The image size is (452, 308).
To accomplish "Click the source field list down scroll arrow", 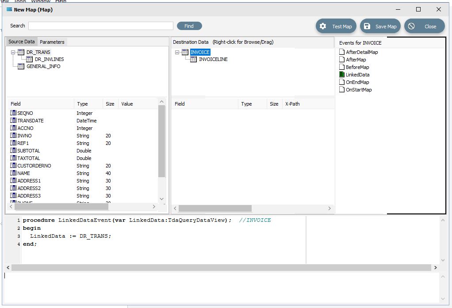I will coord(162,199).
